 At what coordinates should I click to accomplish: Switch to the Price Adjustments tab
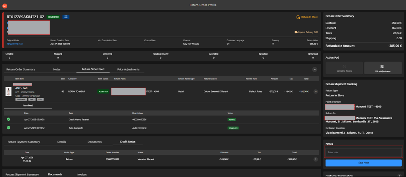tap(128, 69)
